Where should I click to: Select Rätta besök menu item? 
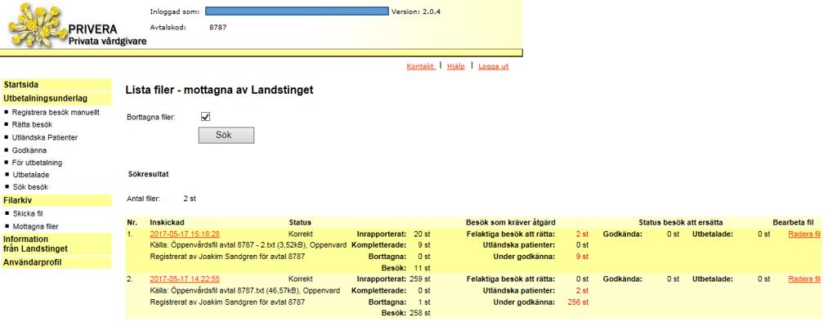[32, 125]
